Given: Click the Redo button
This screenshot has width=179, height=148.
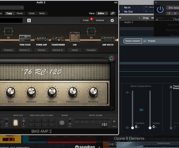Looking at the screenshot, I should (x=42, y=13).
